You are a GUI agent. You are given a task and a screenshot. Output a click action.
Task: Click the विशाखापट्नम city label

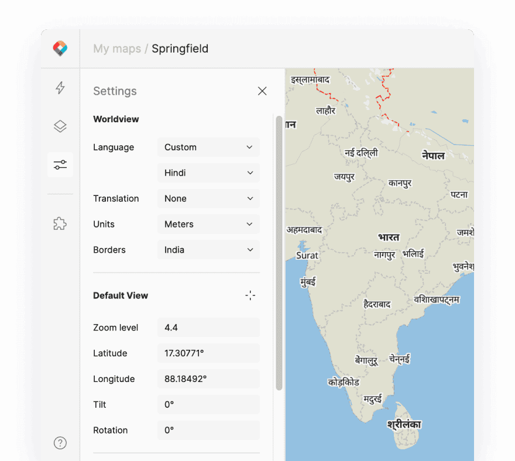tap(437, 300)
